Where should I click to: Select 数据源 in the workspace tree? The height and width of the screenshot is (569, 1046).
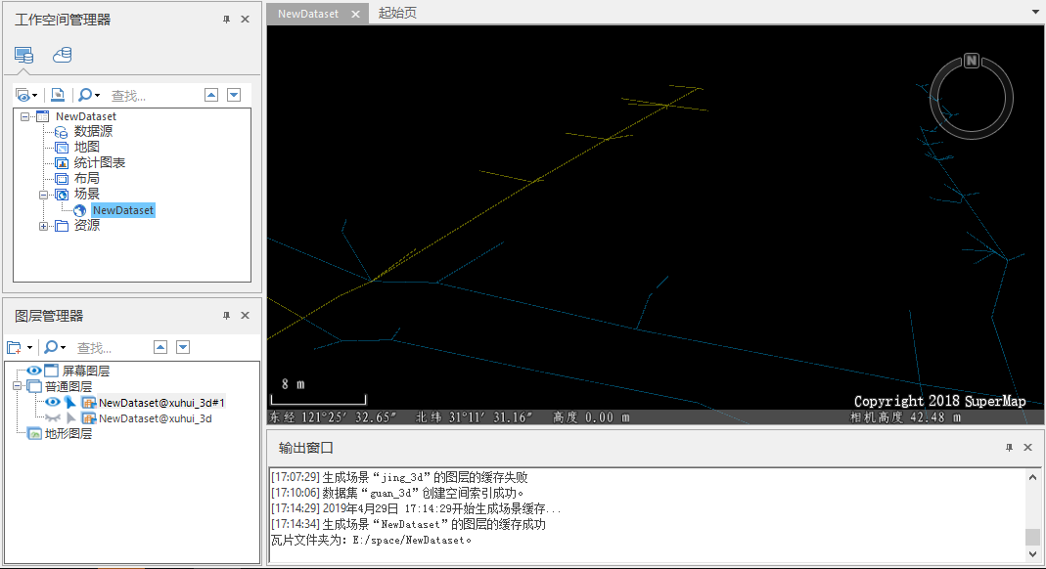click(x=93, y=132)
